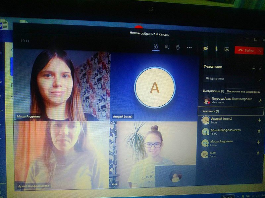Select юля in participant list
This screenshot has width=265, height=198.
coord(230,154)
